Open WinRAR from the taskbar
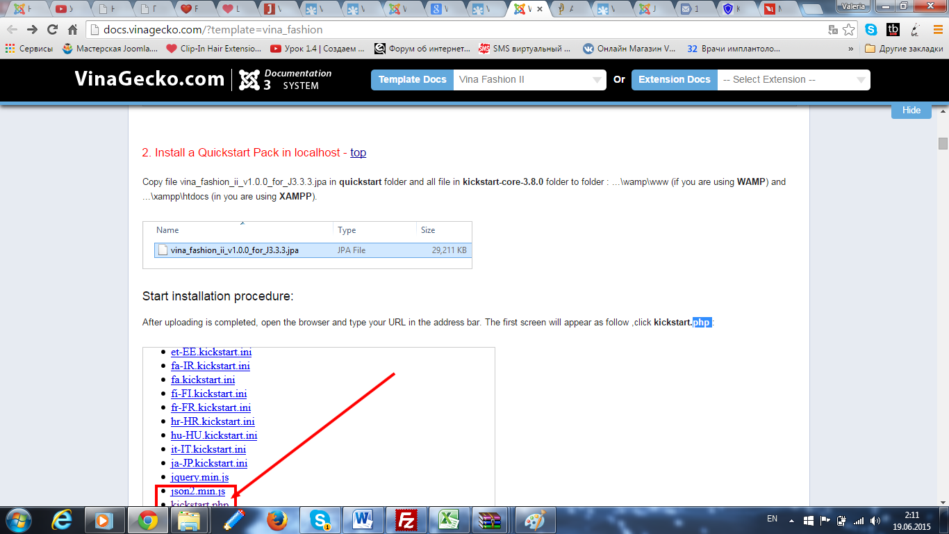Image resolution: width=949 pixels, height=534 pixels. click(491, 520)
